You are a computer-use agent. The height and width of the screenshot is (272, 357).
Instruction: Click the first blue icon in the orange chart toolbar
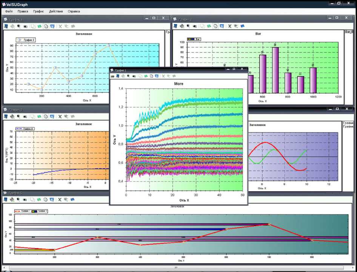(x=6, y=117)
